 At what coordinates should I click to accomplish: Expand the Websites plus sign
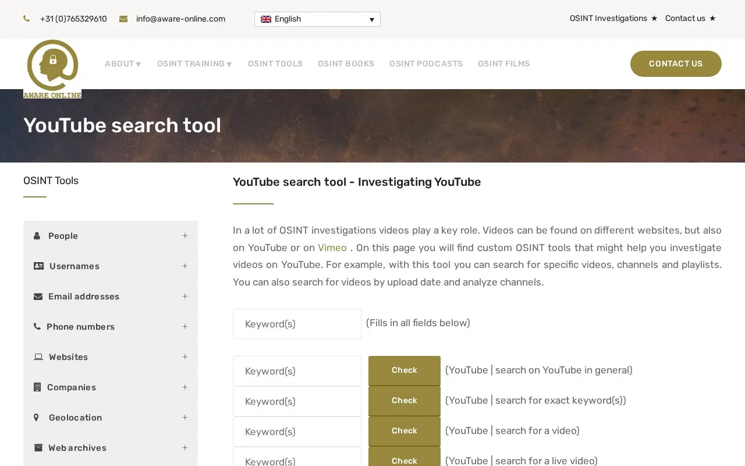click(185, 357)
